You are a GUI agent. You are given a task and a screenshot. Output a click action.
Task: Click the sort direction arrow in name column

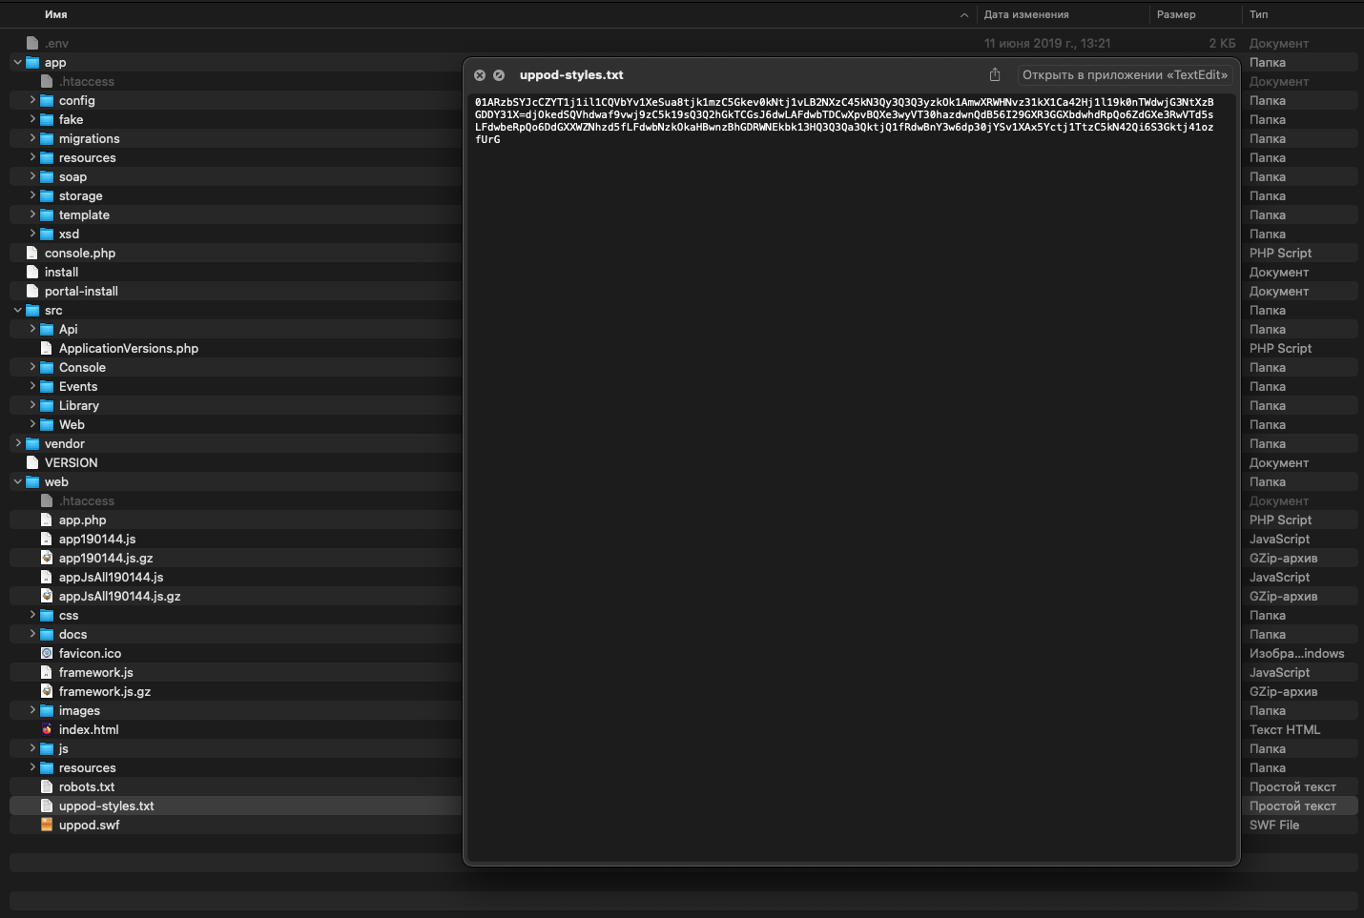(x=964, y=14)
